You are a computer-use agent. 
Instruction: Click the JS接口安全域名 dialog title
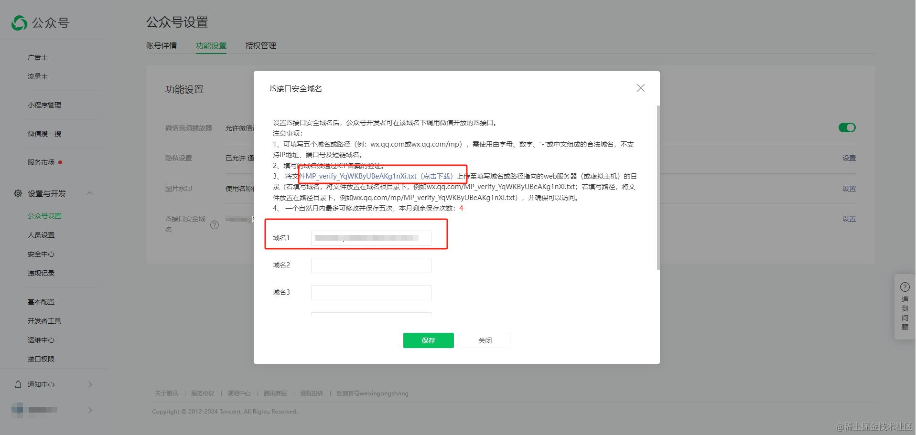tap(295, 88)
